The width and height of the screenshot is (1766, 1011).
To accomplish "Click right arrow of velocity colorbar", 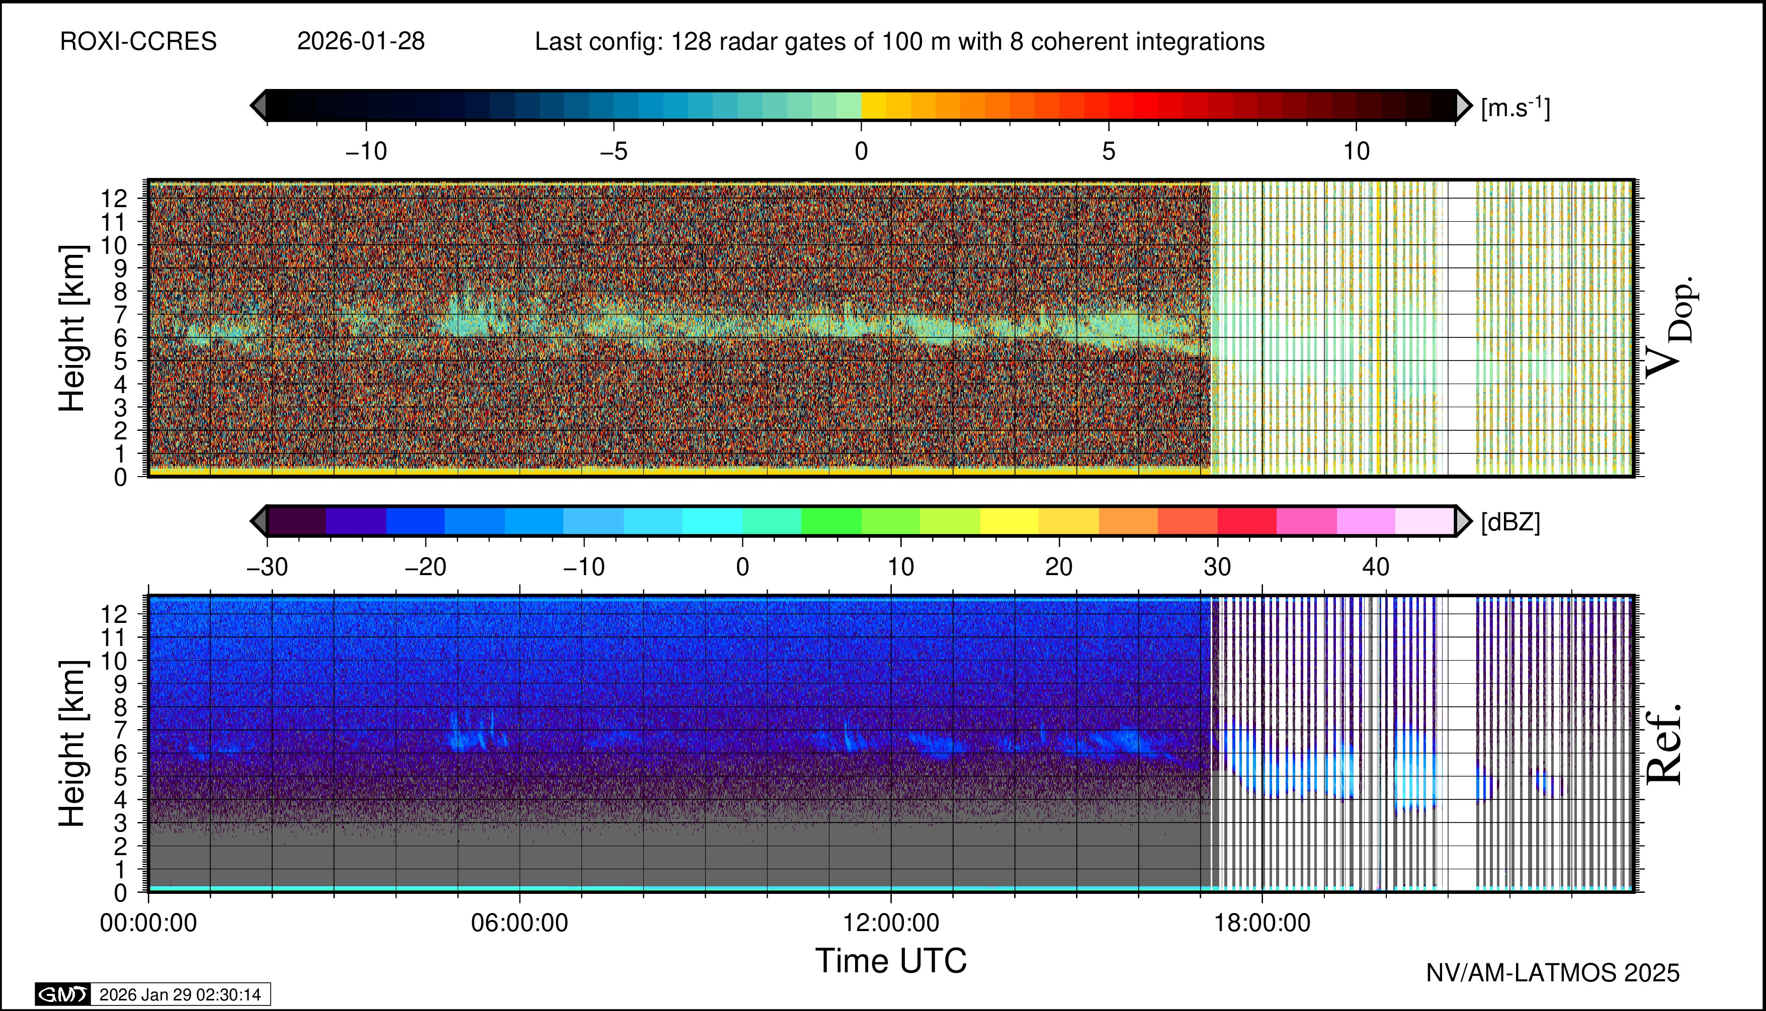I will pyautogui.click(x=1463, y=106).
